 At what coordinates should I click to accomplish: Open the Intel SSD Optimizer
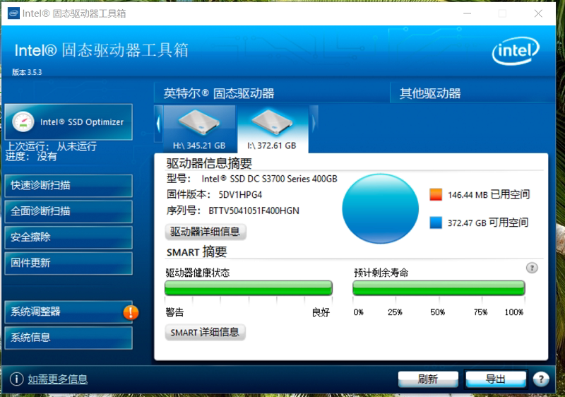[69, 122]
